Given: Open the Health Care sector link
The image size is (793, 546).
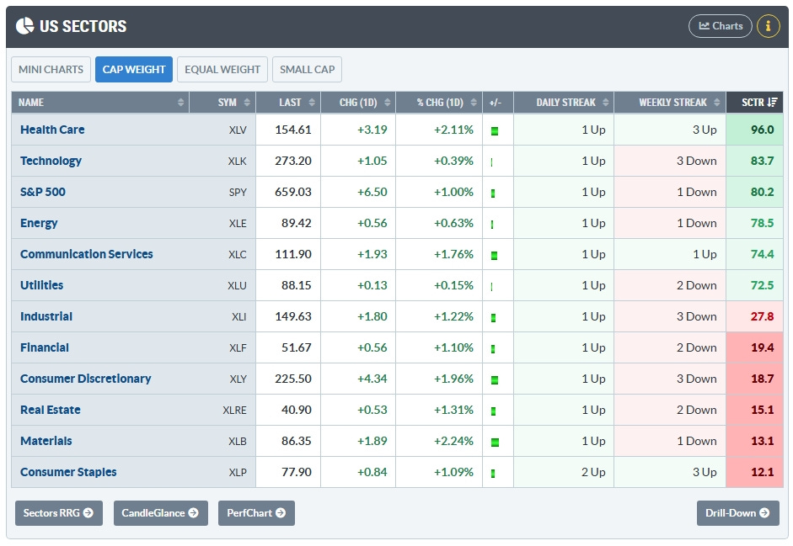Looking at the screenshot, I should coord(52,130).
